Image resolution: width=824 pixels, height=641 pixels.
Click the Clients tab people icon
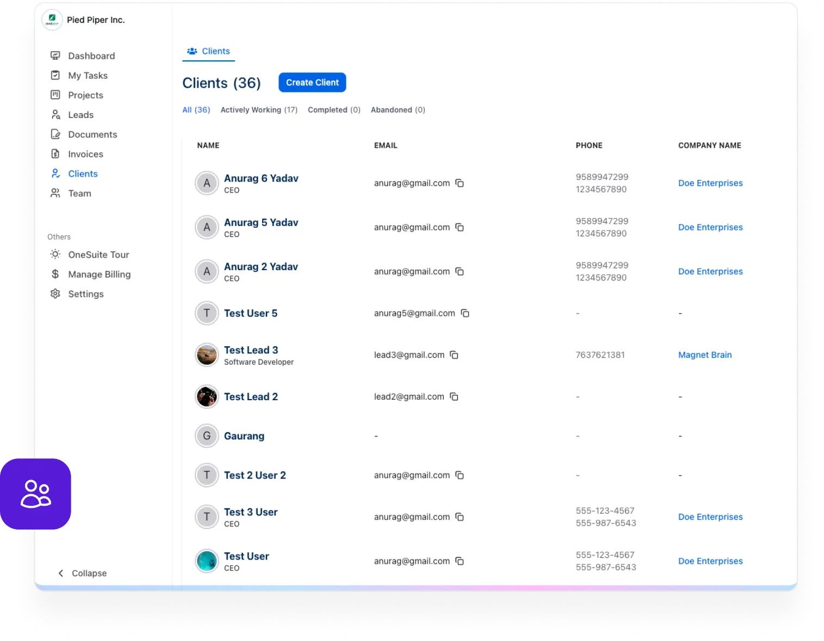coord(192,51)
